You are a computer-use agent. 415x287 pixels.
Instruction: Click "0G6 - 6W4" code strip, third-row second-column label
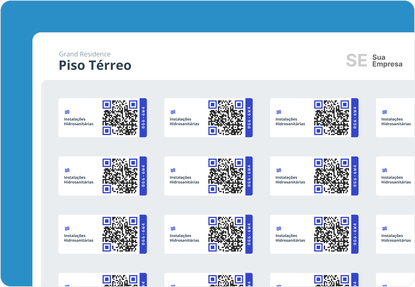coord(249,234)
